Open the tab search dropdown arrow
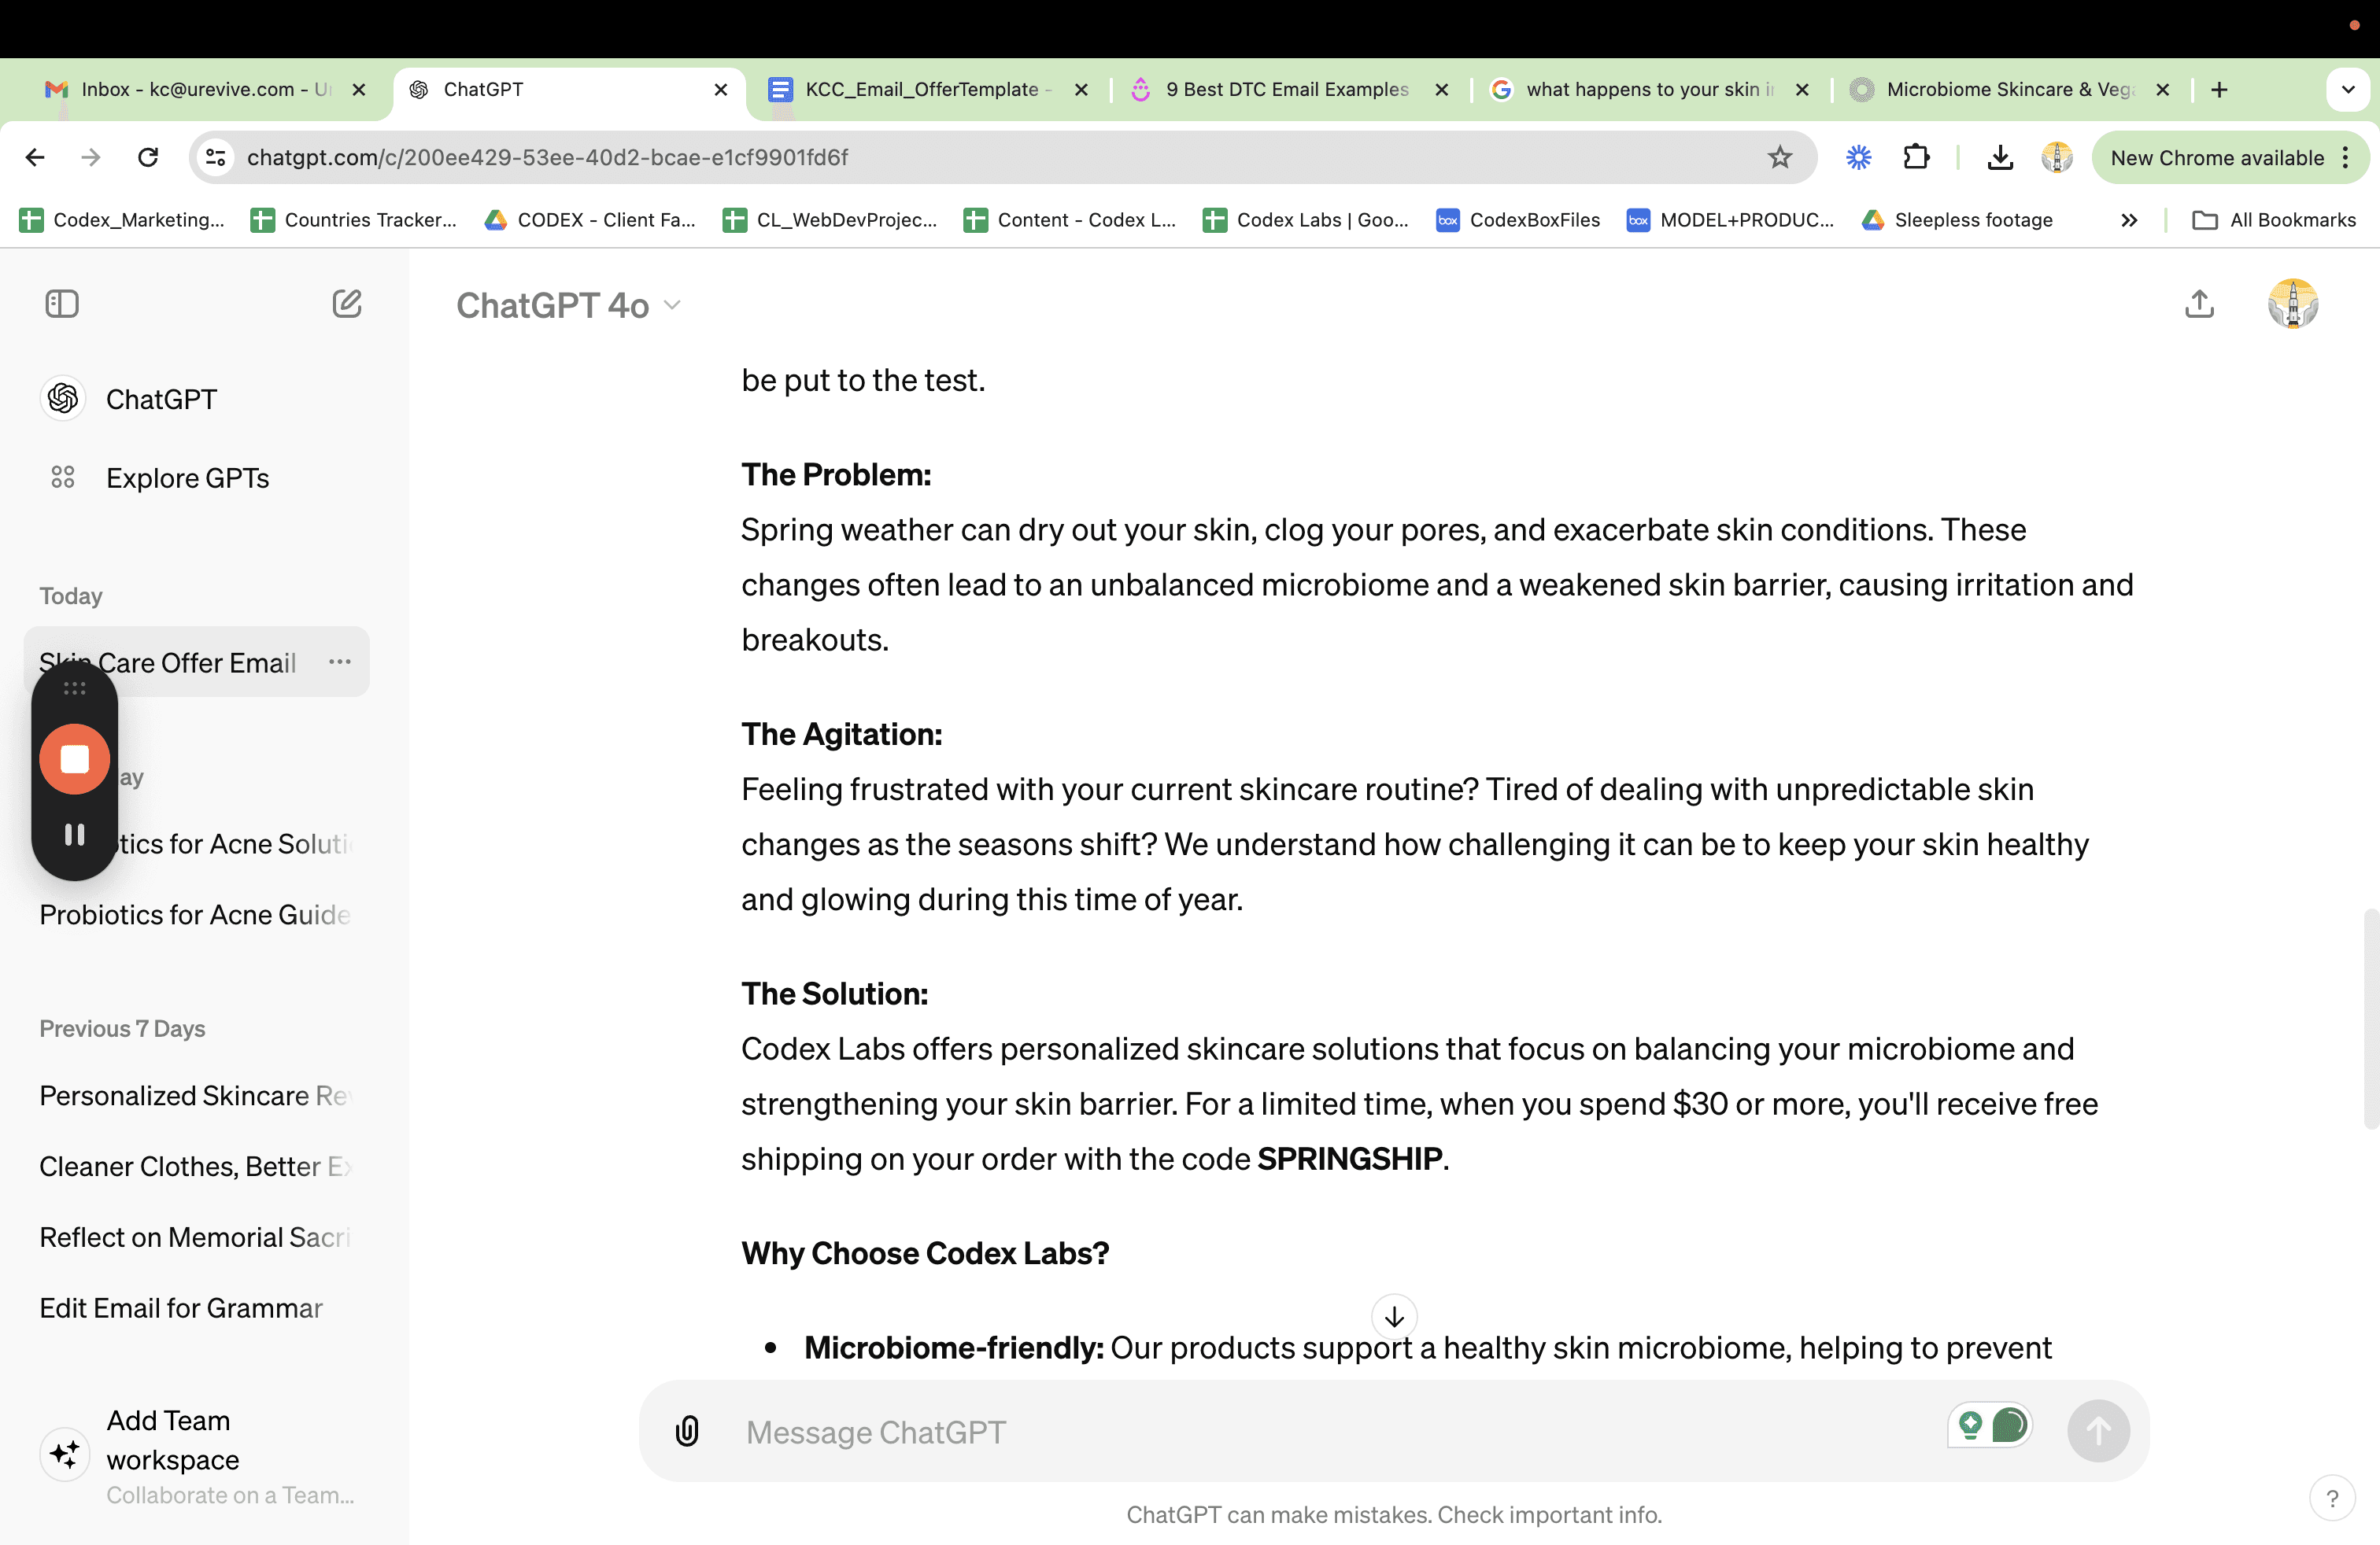This screenshot has width=2380, height=1545. pos(2348,89)
